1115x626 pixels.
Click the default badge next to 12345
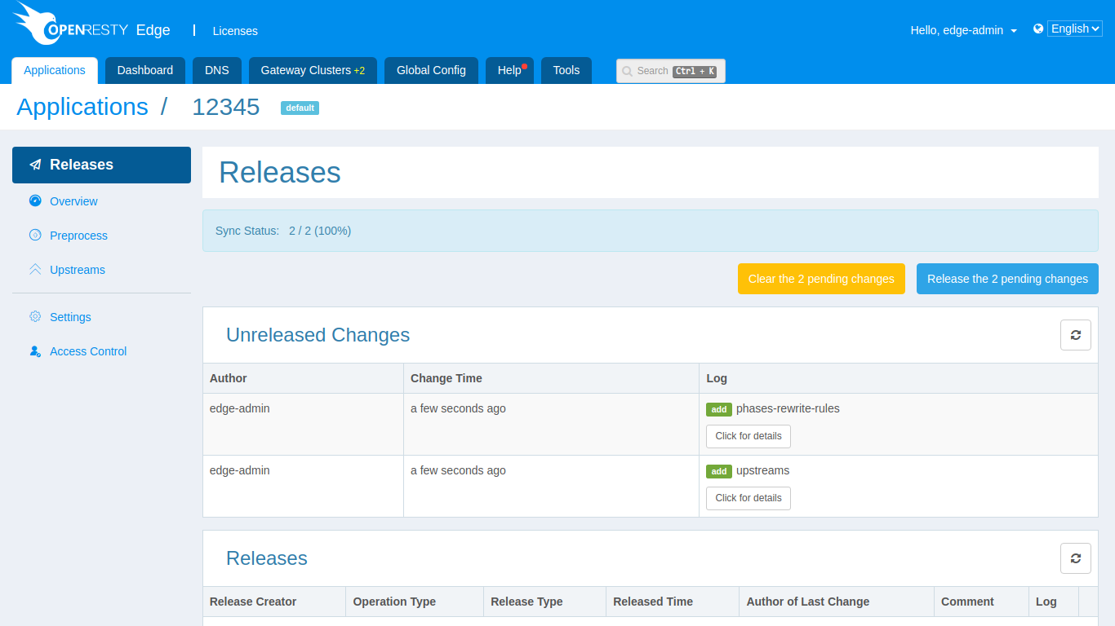300,108
